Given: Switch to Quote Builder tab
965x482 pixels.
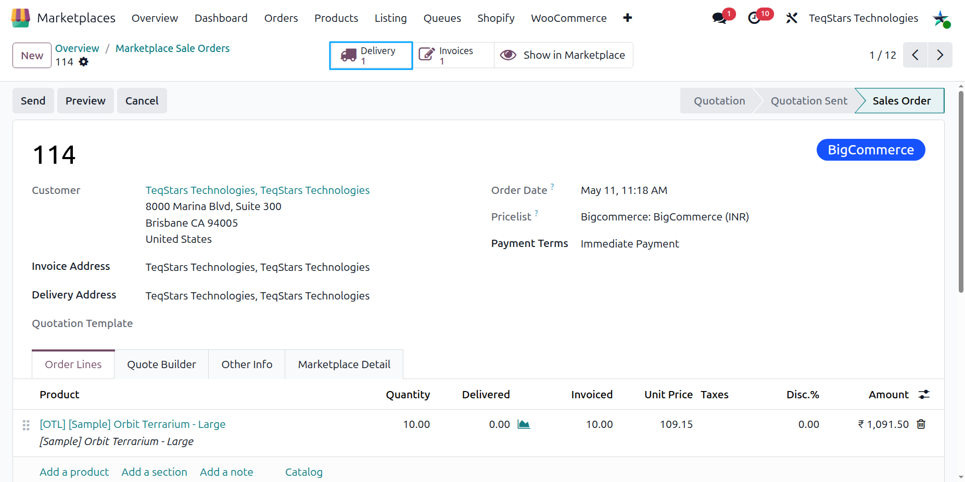Looking at the screenshot, I should coord(161,364).
